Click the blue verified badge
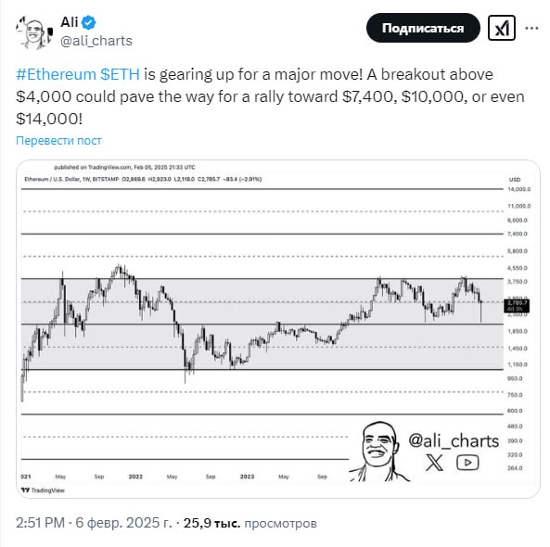The height and width of the screenshot is (547, 550). (88, 22)
